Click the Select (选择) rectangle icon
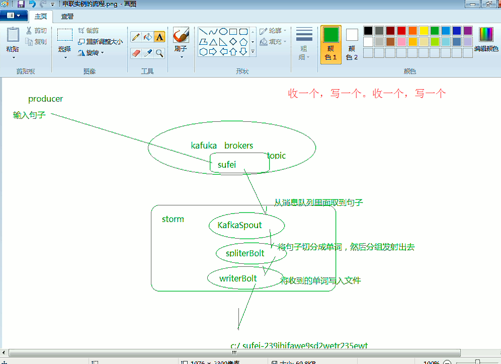The image size is (501, 364). coord(64,35)
